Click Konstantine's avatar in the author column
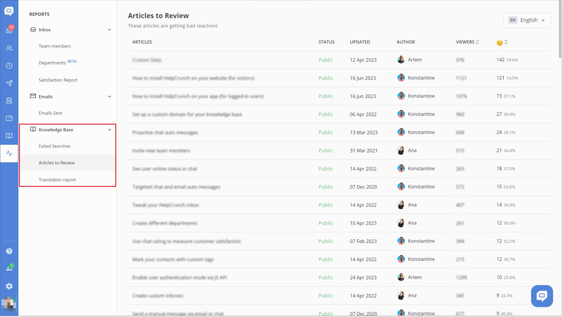This screenshot has width=563, height=317. tap(401, 78)
